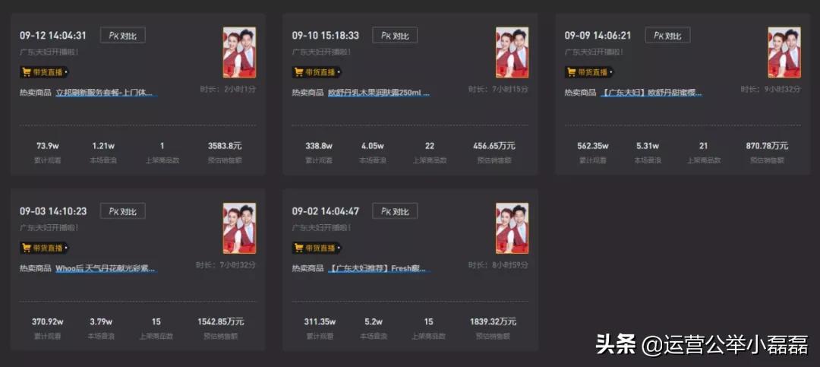Click the 带货直播 cart badge on 09-03 card
This screenshot has width=820, height=367.
pyautogui.click(x=45, y=248)
